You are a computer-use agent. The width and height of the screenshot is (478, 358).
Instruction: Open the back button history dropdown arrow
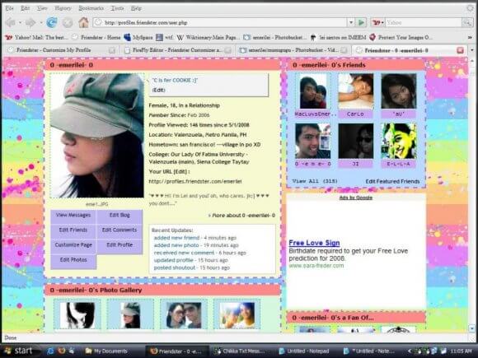(x=20, y=22)
